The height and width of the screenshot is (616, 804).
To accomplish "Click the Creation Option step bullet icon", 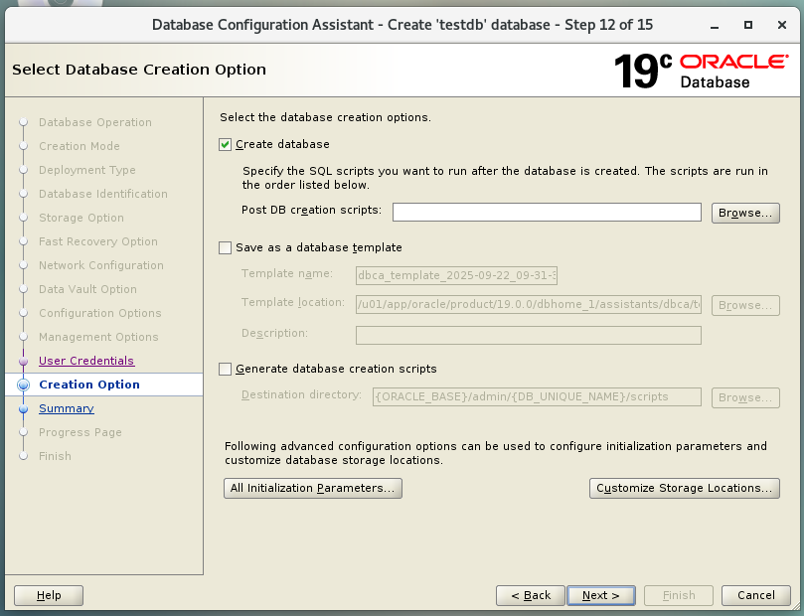I will [24, 385].
